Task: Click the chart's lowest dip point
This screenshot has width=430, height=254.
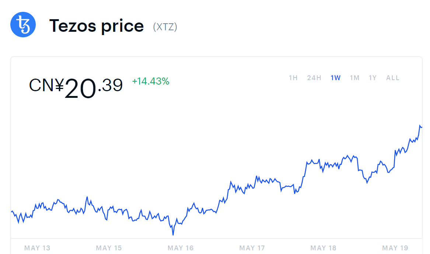Action: 173,235
